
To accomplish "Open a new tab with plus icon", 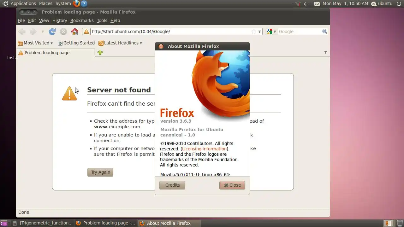I will [100, 52].
